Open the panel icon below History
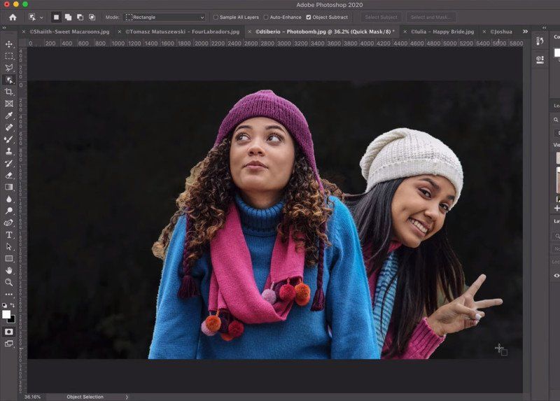The height and width of the screenshot is (401, 560). (x=540, y=59)
